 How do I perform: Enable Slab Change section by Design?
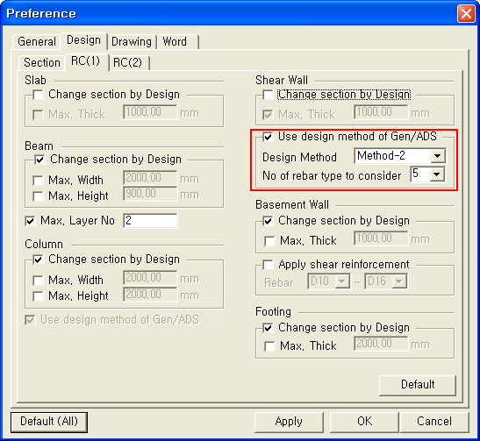tap(39, 95)
